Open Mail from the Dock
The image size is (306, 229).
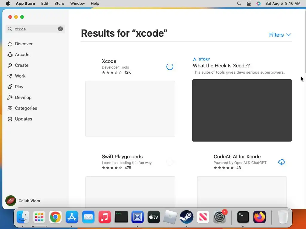pyautogui.click(x=88, y=217)
